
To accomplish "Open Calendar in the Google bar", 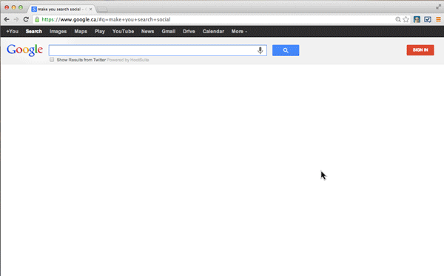I will pyautogui.click(x=213, y=31).
